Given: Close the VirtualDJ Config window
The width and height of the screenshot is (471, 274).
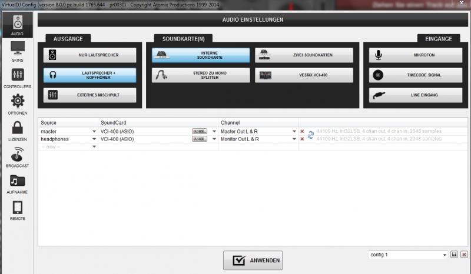Looking at the screenshot, I should [x=462, y=3].
